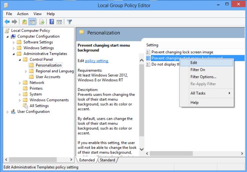
Task: Open the File menu
Action: coord(9,14)
